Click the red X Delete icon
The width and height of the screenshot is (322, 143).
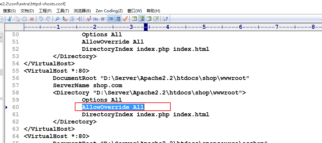pos(32,19)
